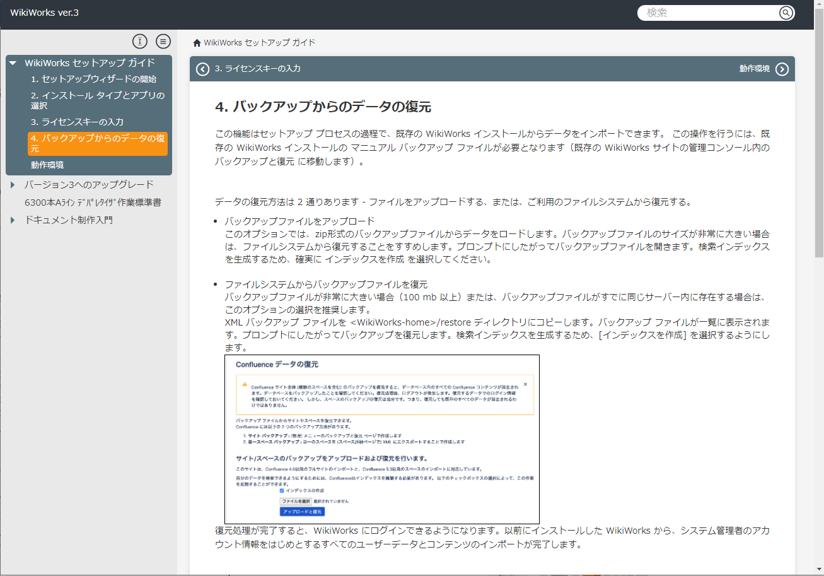Toggle the インデックスの作成 checkbox
The width and height of the screenshot is (824, 576).
(282, 490)
